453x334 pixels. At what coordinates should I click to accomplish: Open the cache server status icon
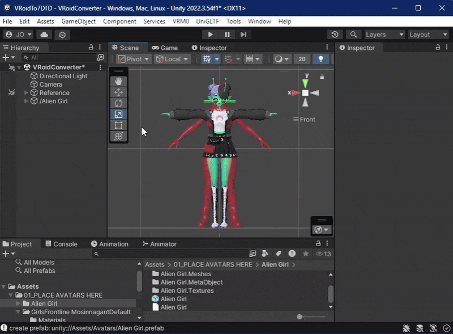pos(420,328)
